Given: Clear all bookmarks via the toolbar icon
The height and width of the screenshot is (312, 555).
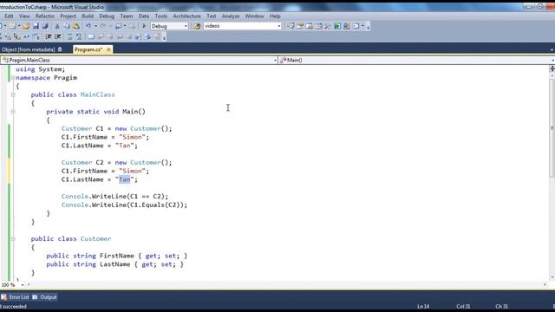Looking at the screenshot, I should coord(157,36).
